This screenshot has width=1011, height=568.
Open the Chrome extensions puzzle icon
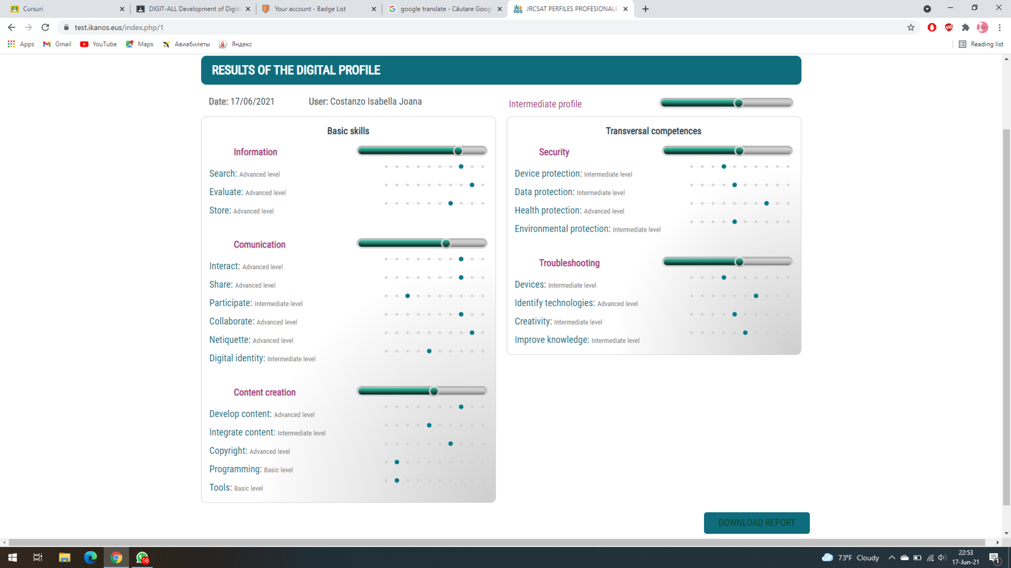click(966, 28)
